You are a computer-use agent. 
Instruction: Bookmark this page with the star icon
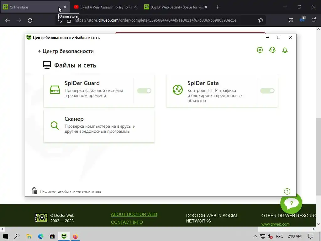point(260,20)
